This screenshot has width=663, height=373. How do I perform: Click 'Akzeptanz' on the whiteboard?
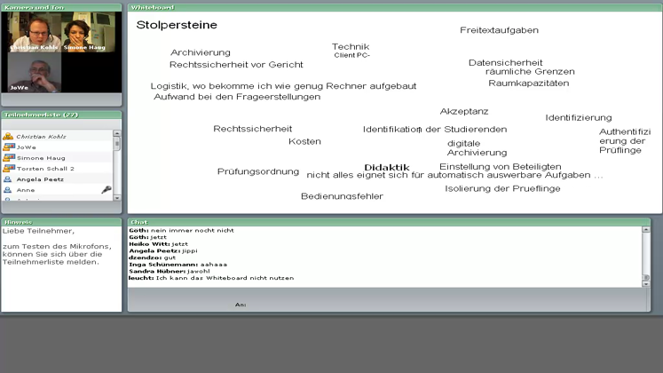click(464, 111)
